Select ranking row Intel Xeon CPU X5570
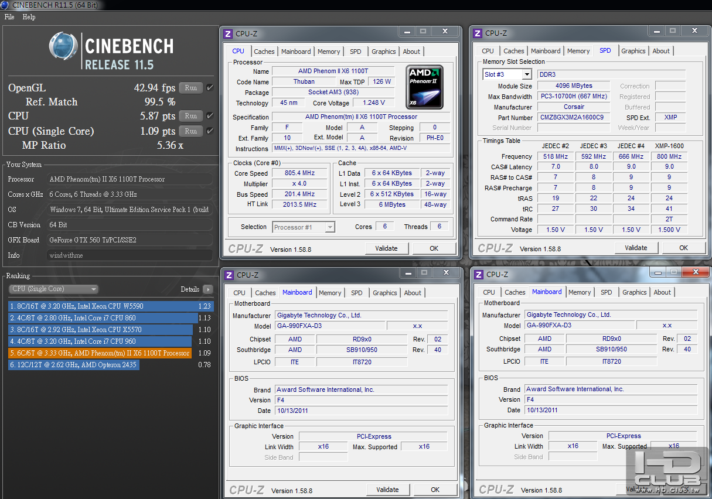 coord(111,329)
